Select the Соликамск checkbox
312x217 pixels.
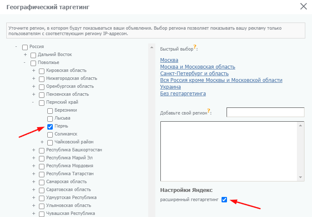[x=50, y=134]
